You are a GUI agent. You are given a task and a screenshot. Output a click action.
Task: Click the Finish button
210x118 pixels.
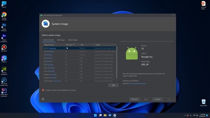pos(169,99)
